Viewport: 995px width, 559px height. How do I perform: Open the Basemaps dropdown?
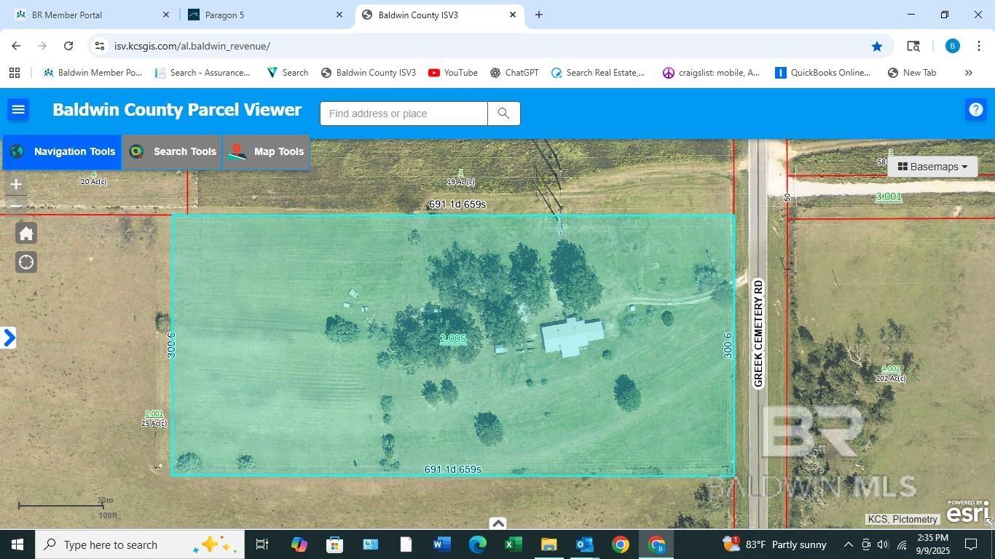[x=932, y=167]
